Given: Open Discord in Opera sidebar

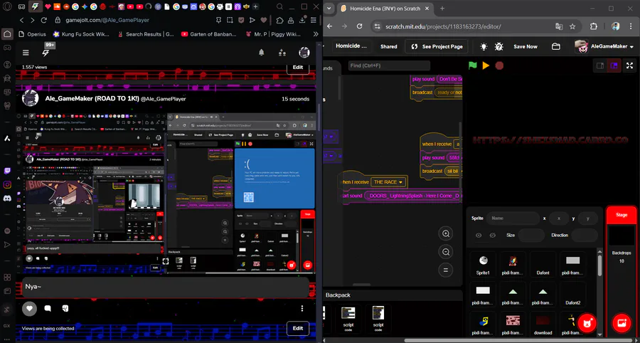Looking at the screenshot, I should point(7,198).
